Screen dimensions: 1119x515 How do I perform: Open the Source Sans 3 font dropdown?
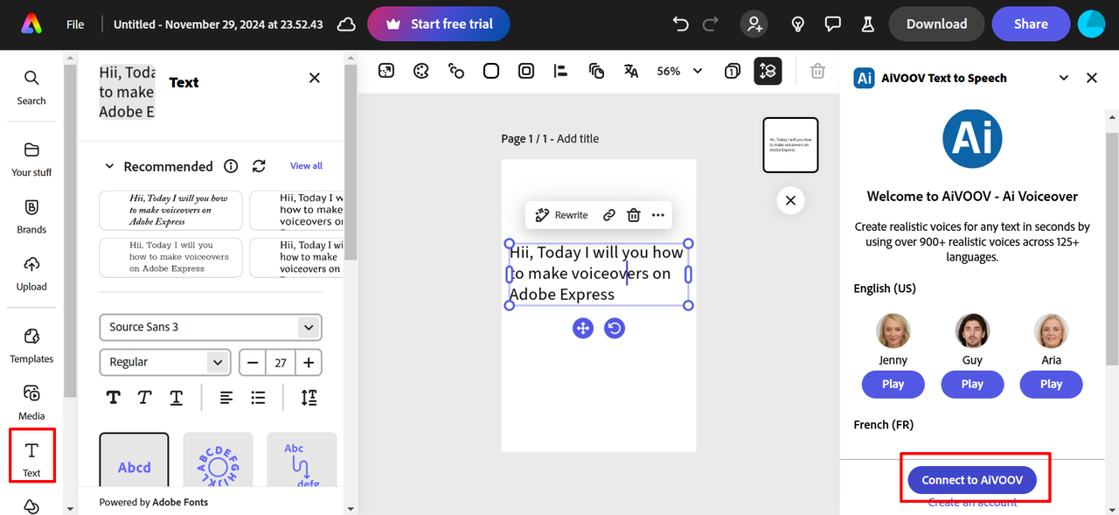click(211, 327)
